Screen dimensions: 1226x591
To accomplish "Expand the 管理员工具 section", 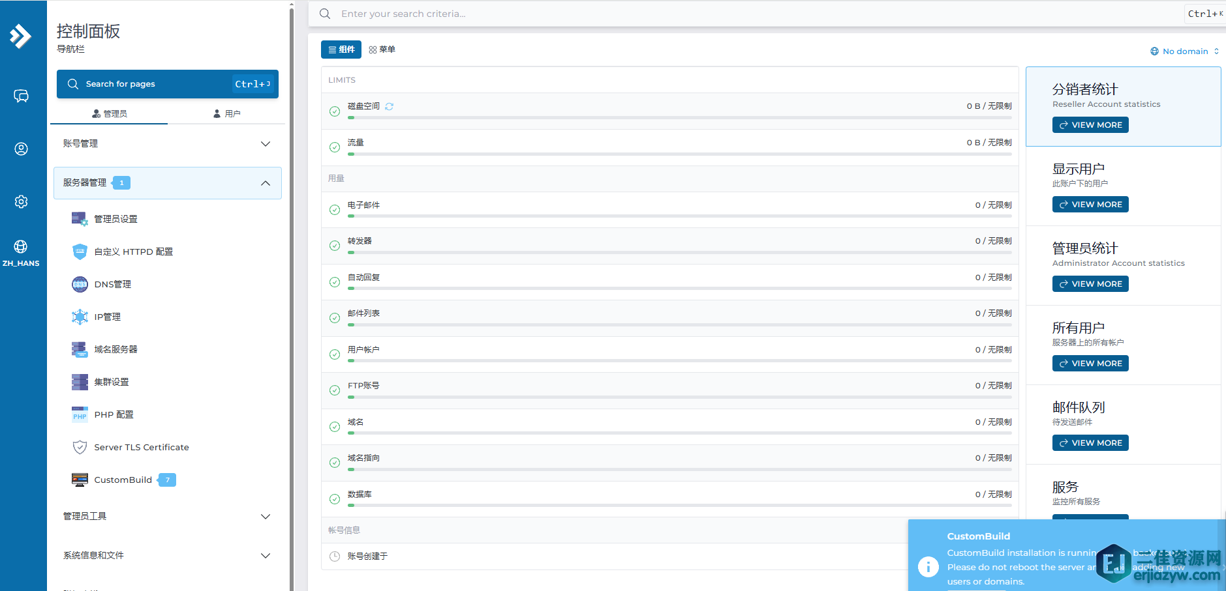I will tap(167, 517).
